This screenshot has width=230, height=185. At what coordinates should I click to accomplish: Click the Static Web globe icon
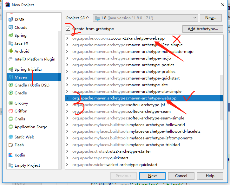pos(11,137)
